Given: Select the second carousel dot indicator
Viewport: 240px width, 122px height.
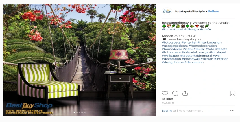Looking at the screenshot, I should tap(77, 112).
